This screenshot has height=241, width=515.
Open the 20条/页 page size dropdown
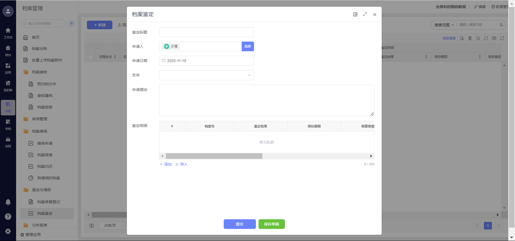pos(112,225)
